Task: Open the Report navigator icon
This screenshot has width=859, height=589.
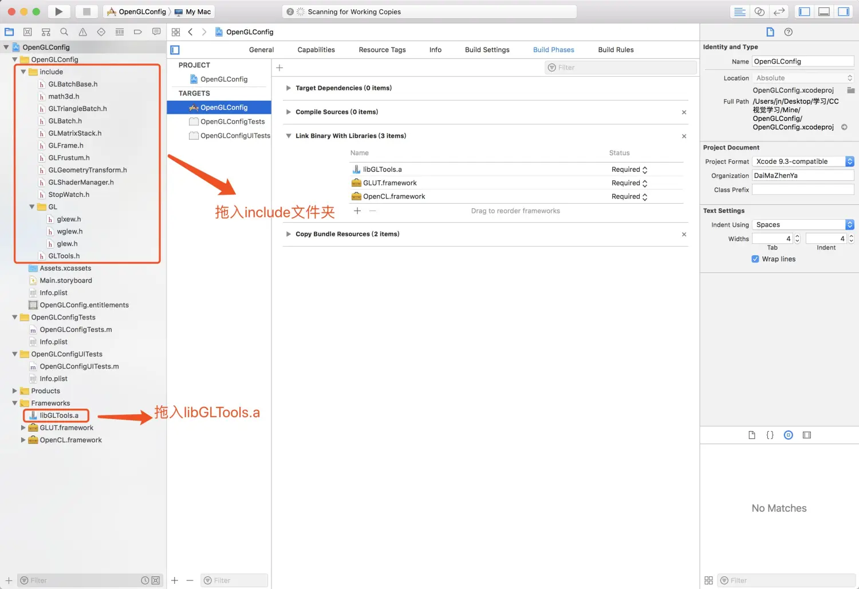Action: 156,32
